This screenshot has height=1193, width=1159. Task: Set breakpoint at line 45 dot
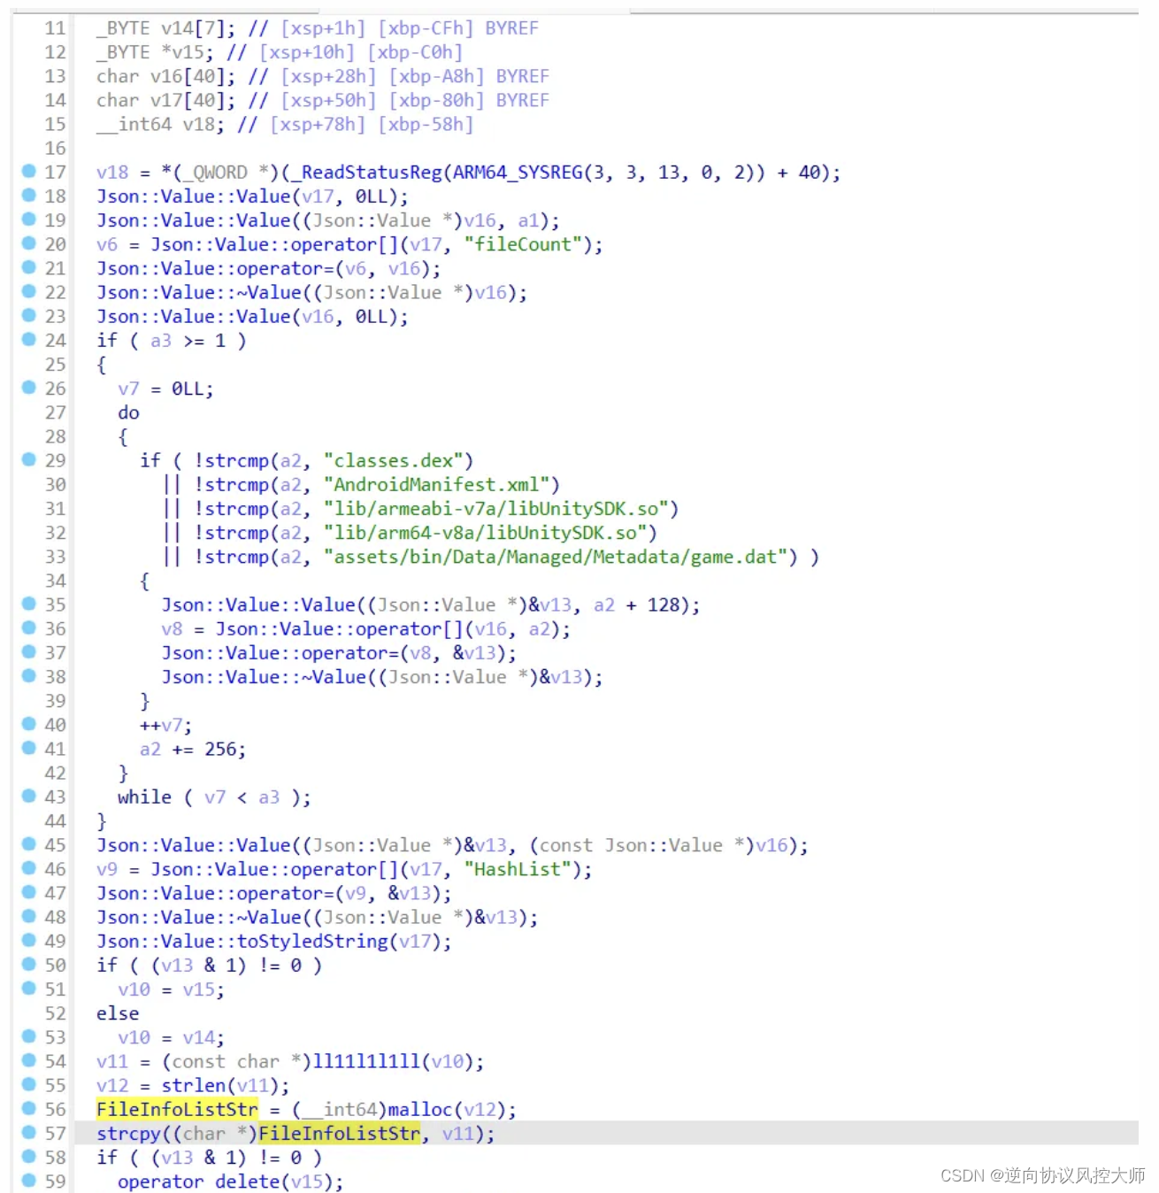[28, 843]
